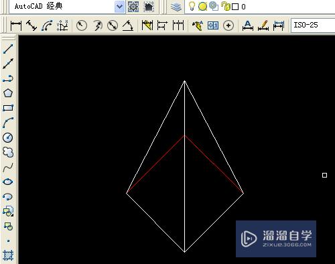Click the Continue dimension tool
Screen dimensions: 335x264
(x=178, y=25)
